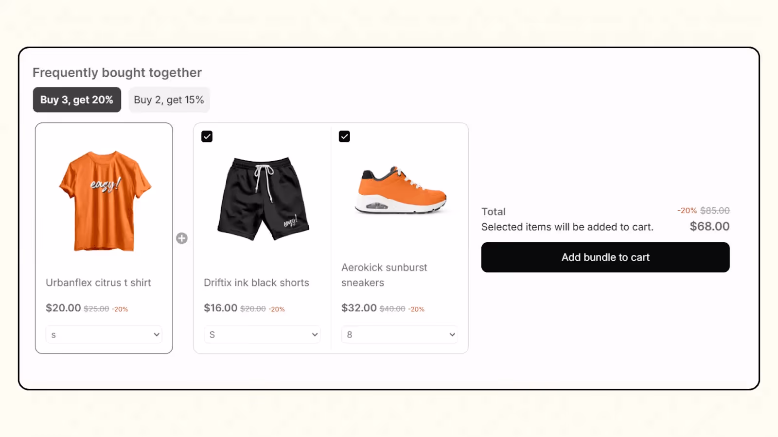This screenshot has height=437, width=778.
Task: Click the Frequently bought together heading
Action: [117, 72]
